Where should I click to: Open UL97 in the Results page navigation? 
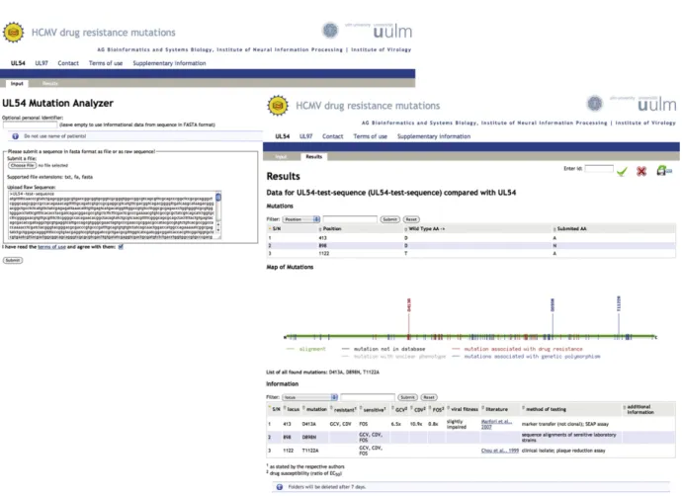(x=305, y=136)
